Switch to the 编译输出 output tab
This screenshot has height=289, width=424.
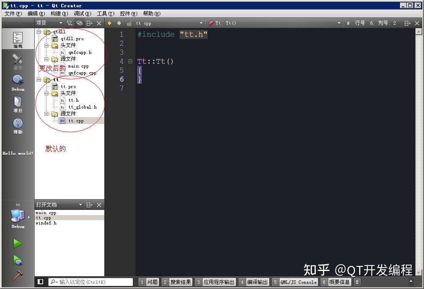click(256, 282)
